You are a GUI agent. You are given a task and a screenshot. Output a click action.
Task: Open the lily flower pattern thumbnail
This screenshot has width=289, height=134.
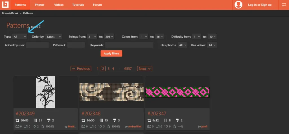(45, 92)
